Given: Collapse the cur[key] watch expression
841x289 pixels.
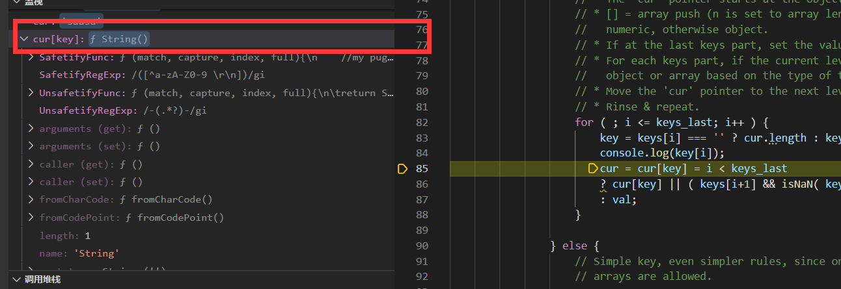Looking at the screenshot, I should coord(24,39).
